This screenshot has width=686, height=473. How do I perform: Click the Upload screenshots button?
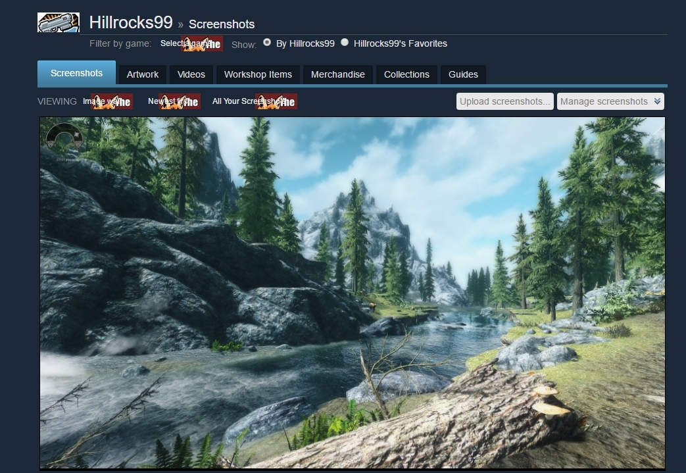click(x=505, y=101)
